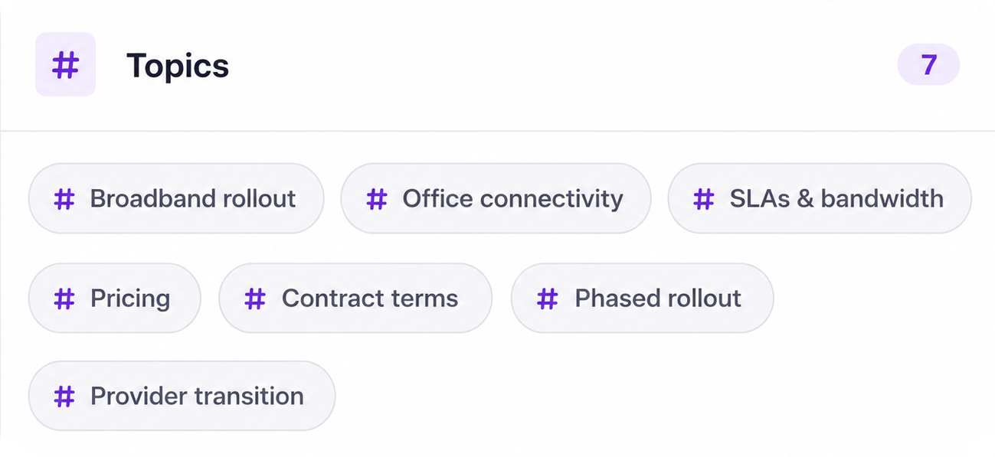Click the Topics section heading
Screen dimensions: 995x457
pyautogui.click(x=178, y=66)
